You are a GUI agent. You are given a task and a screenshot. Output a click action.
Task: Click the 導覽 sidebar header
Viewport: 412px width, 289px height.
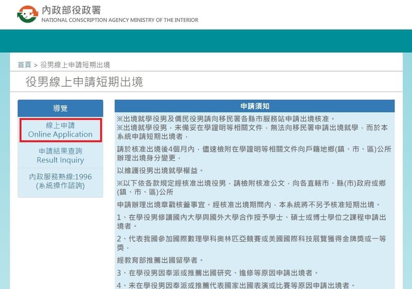[60, 108]
